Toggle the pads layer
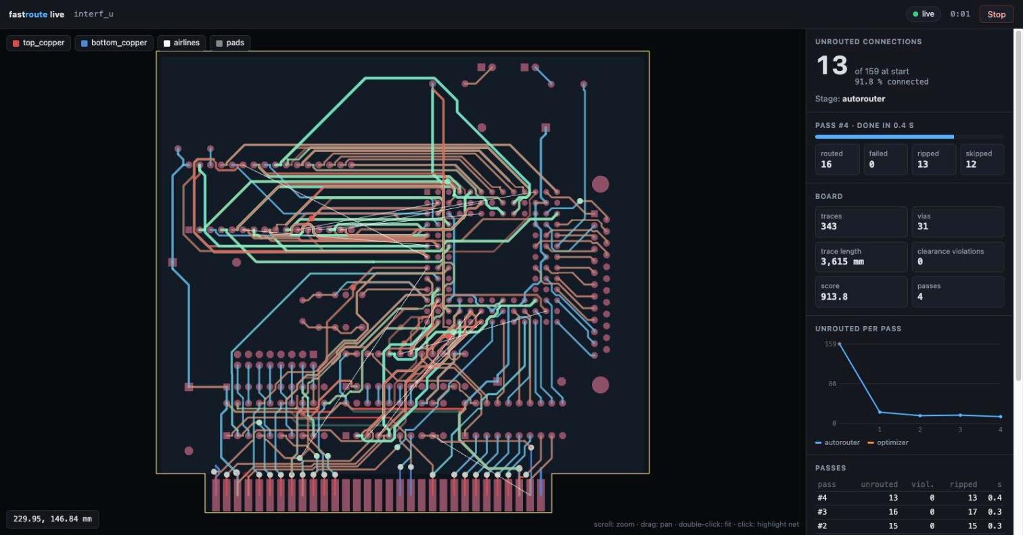 point(230,43)
